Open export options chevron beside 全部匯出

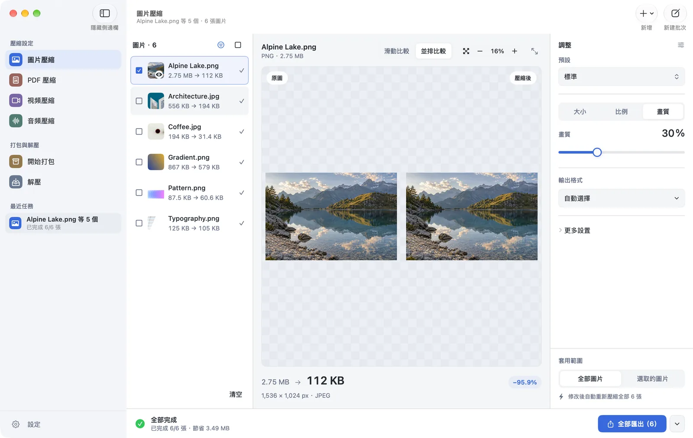coord(677,424)
